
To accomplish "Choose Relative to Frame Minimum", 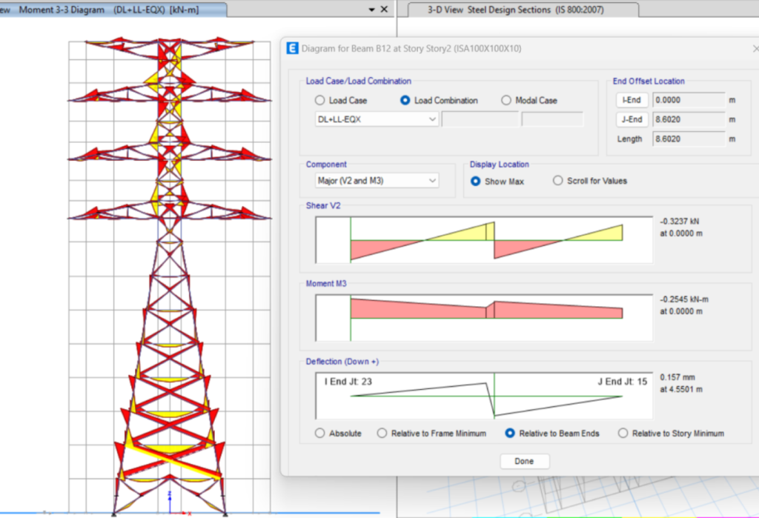I will (x=382, y=434).
